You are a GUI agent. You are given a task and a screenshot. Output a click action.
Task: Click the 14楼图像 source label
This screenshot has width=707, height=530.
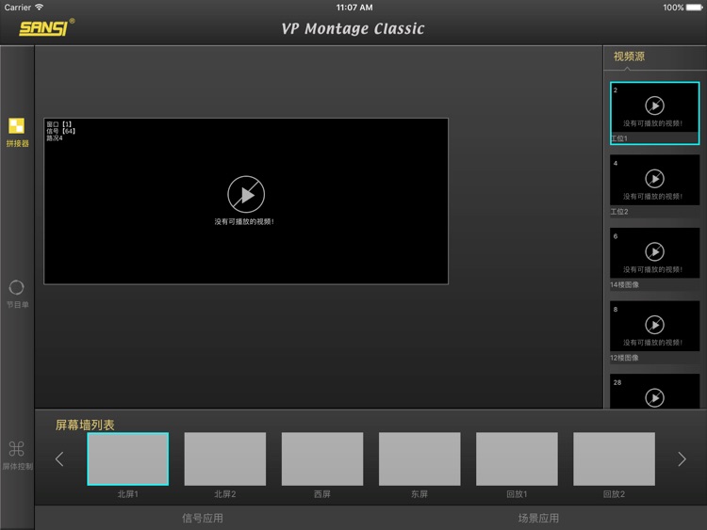(x=624, y=284)
